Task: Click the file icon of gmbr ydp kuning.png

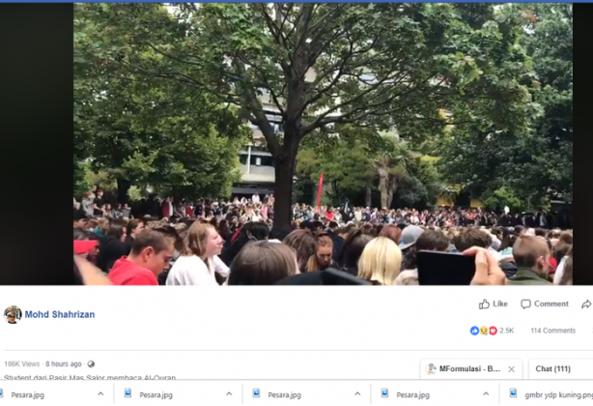Action: tap(513, 393)
